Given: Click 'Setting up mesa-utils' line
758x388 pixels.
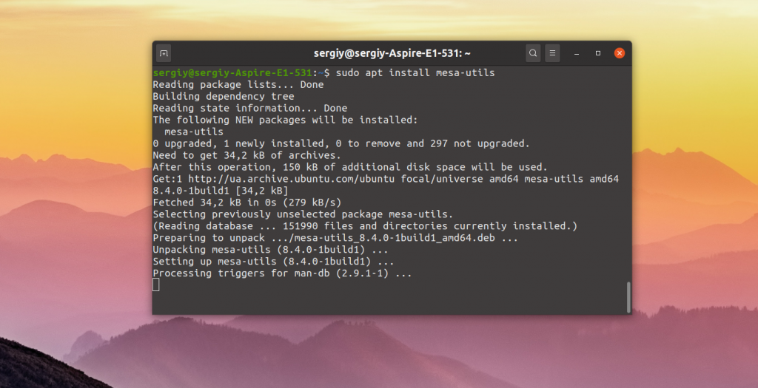Looking at the screenshot, I should click(x=274, y=262).
